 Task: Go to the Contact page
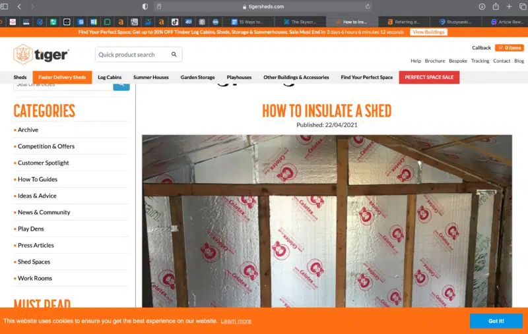tap(502, 61)
